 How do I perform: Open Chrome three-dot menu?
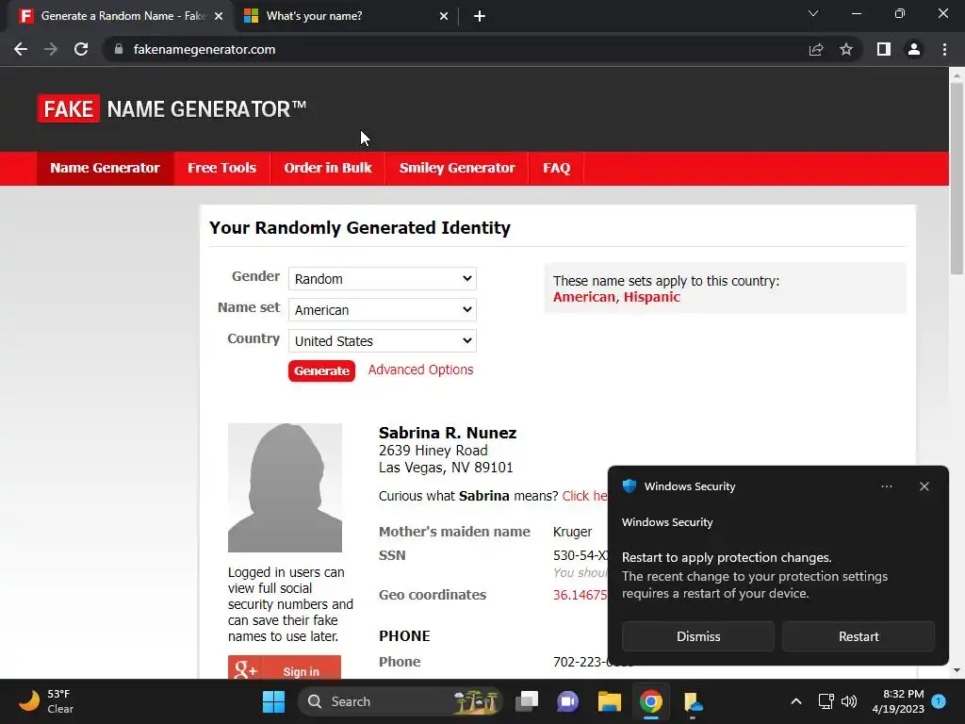pyautogui.click(x=944, y=49)
